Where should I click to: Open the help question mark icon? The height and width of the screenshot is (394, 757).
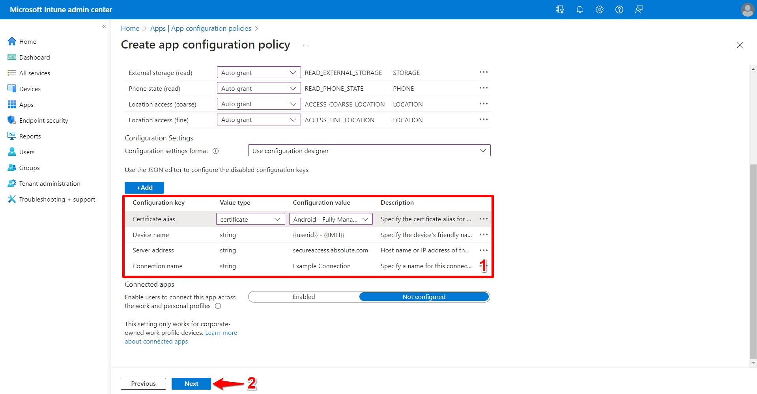pos(619,9)
